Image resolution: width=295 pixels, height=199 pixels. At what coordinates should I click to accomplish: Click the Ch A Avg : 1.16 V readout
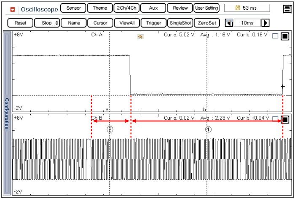(x=215, y=35)
